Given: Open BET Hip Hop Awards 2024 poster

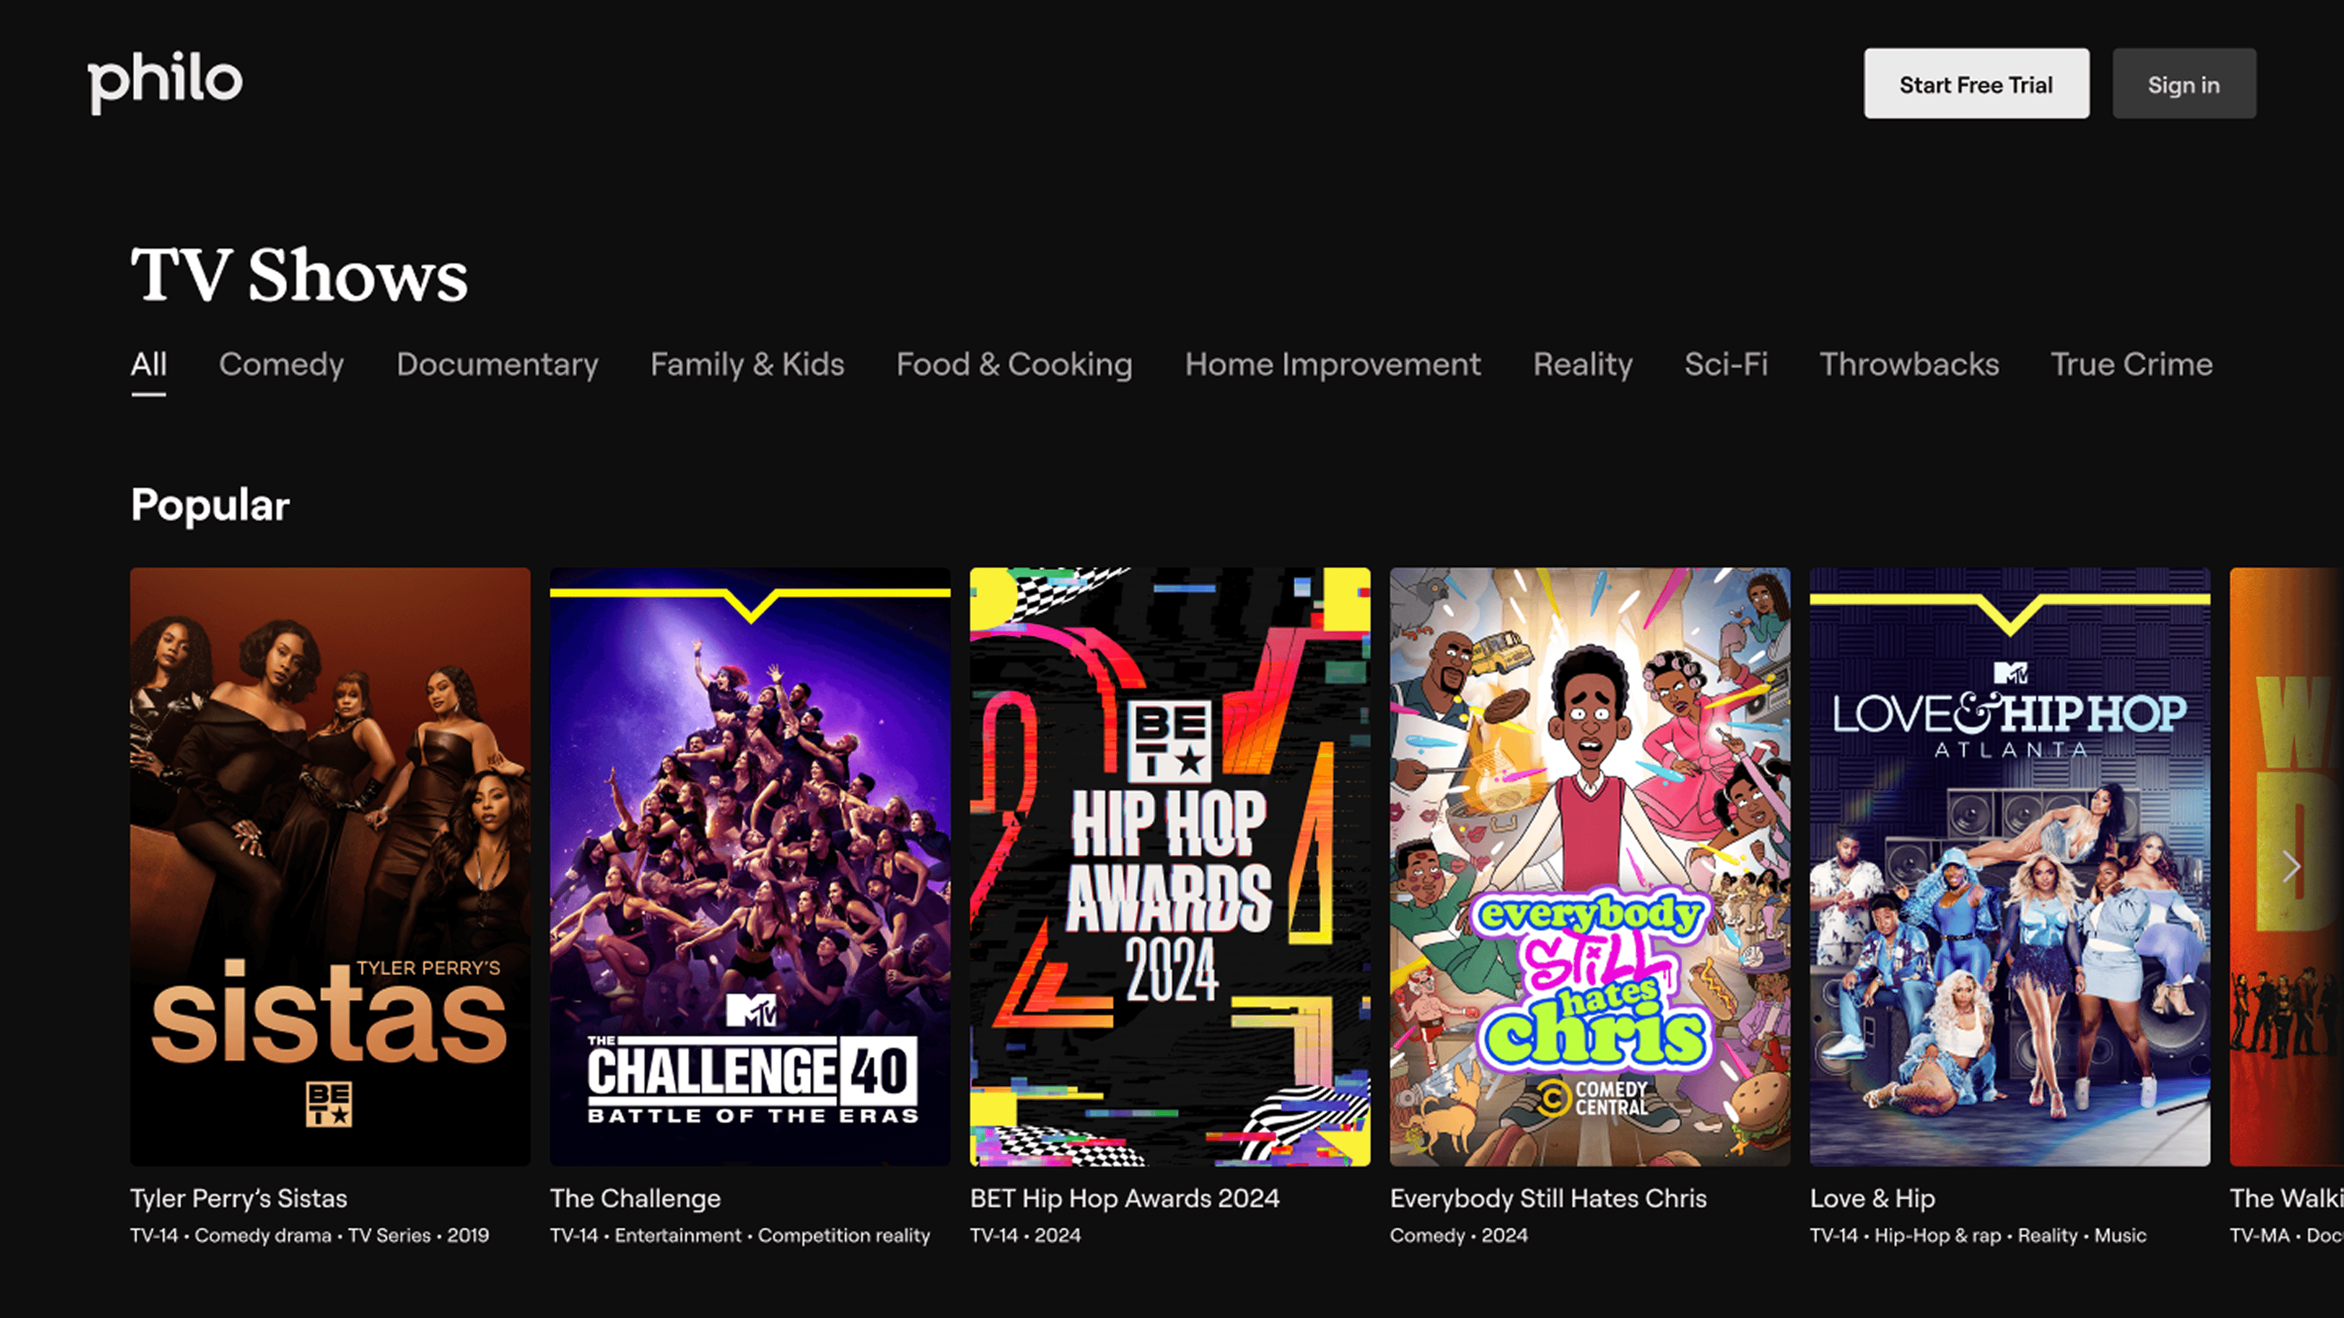Looking at the screenshot, I should tap(1170, 867).
